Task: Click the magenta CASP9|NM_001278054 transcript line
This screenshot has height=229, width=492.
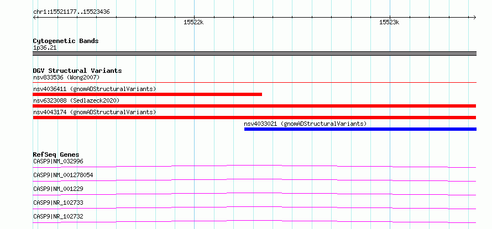Action: tap(254, 180)
